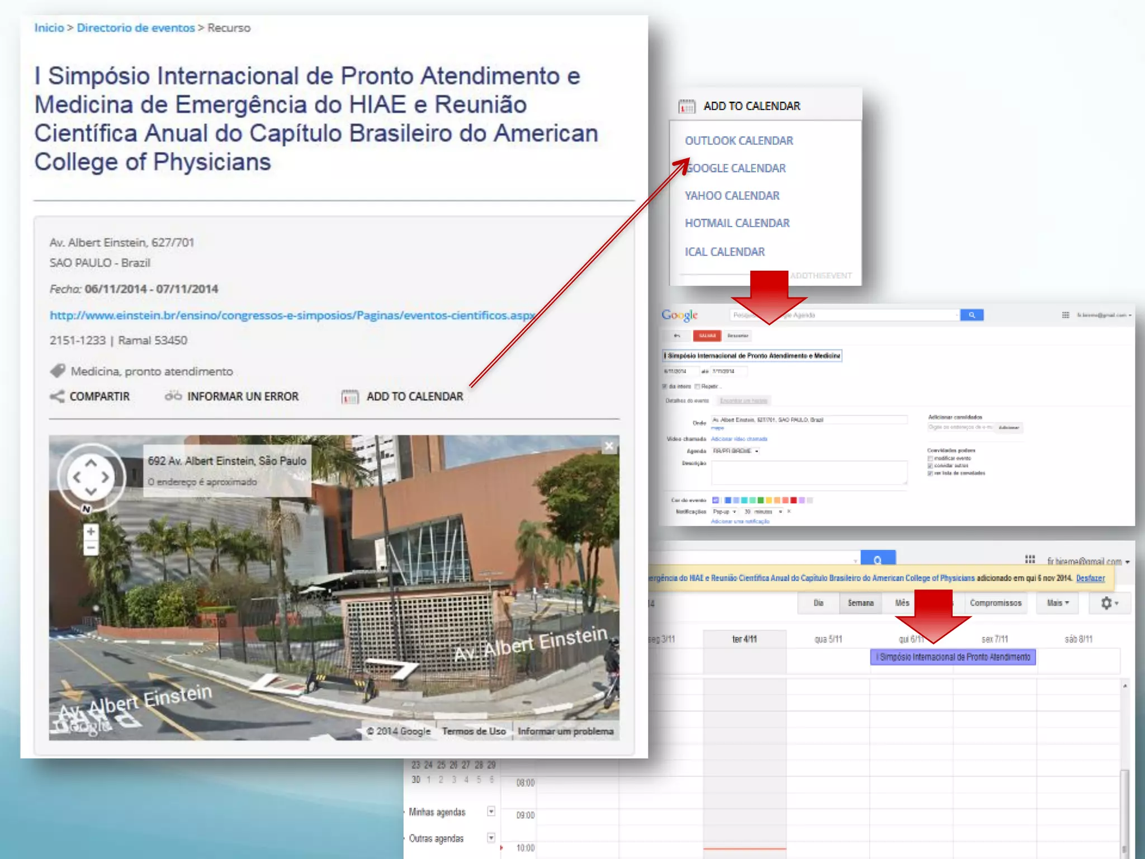
Task: Click the red Salvar button
Action: [x=707, y=336]
